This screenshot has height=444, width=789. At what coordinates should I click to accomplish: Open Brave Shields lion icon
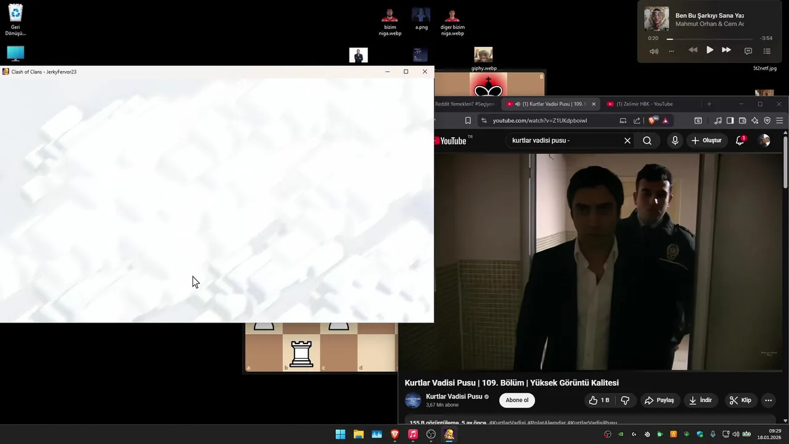652,120
